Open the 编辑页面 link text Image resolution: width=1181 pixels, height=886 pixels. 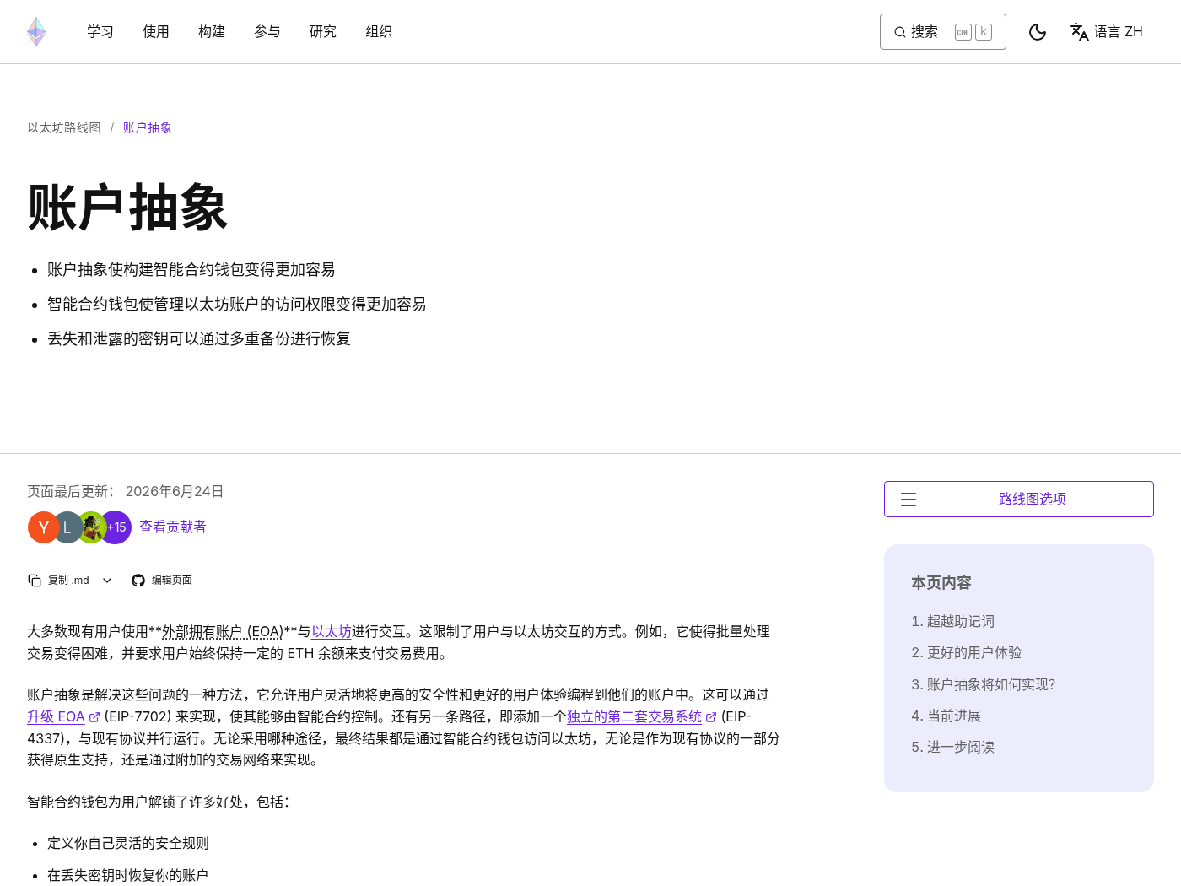[x=172, y=581]
